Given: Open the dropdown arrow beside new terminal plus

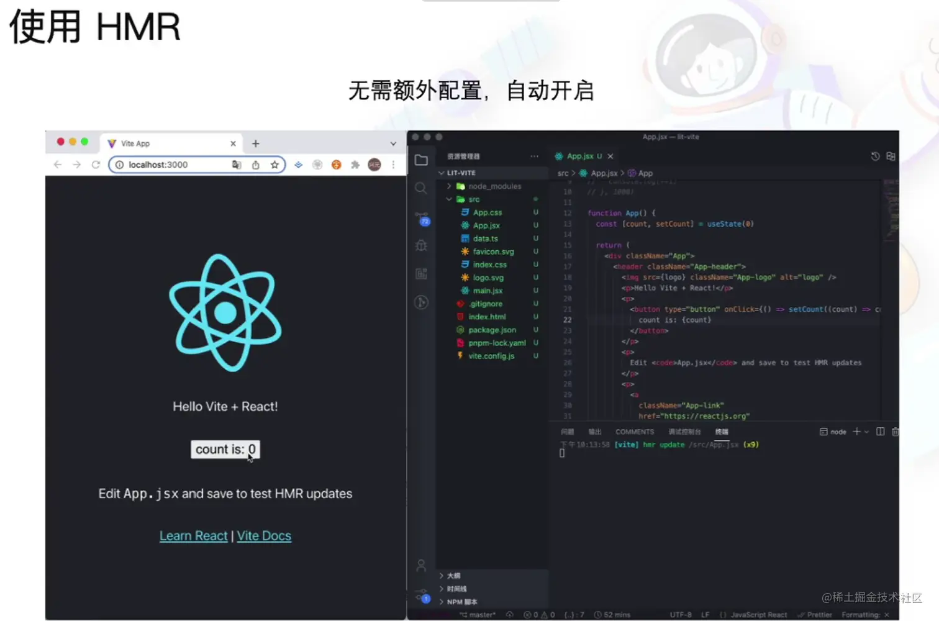Looking at the screenshot, I should 867,432.
